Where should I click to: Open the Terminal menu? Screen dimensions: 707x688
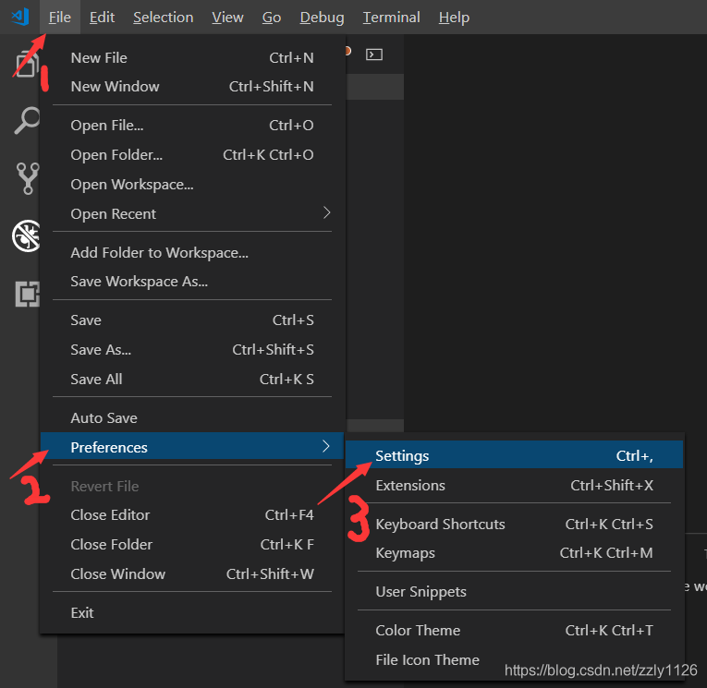pos(391,18)
